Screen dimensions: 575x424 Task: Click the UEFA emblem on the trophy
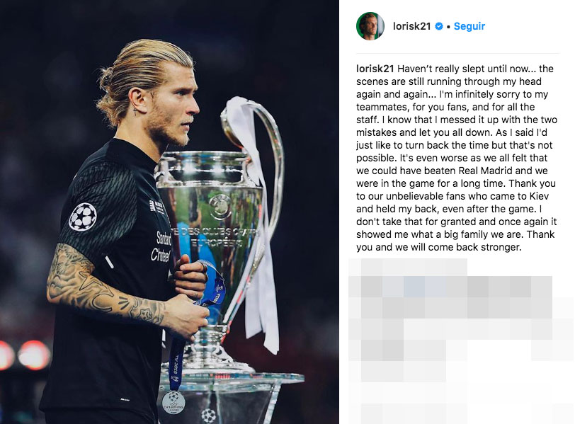point(220,207)
